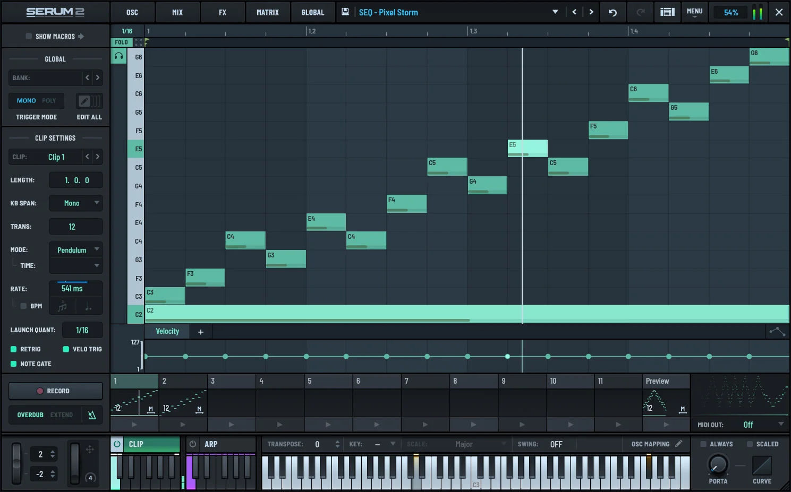791x492 pixels.
Task: Click the Edit All pencil icon
Action: point(84,101)
